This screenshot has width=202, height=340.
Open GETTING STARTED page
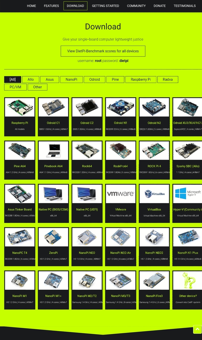coord(106,6)
